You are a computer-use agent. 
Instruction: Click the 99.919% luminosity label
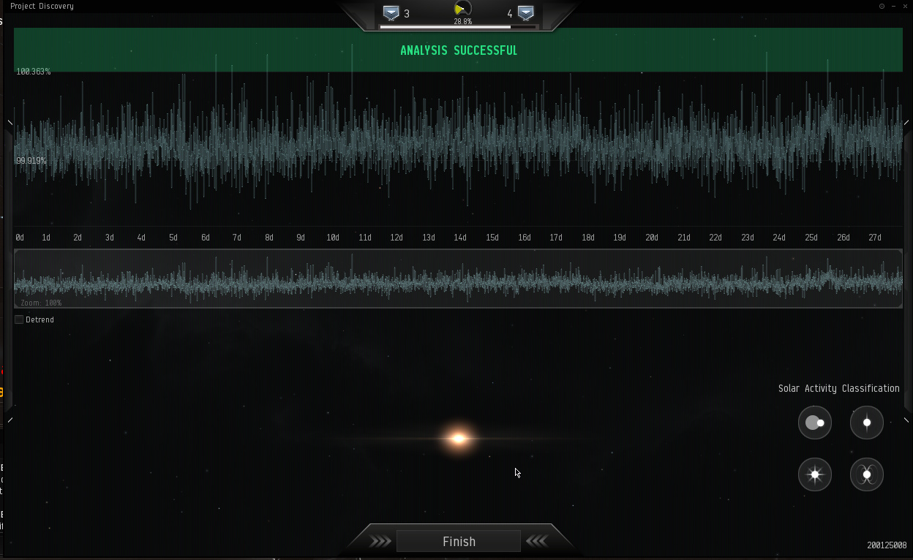coord(31,160)
